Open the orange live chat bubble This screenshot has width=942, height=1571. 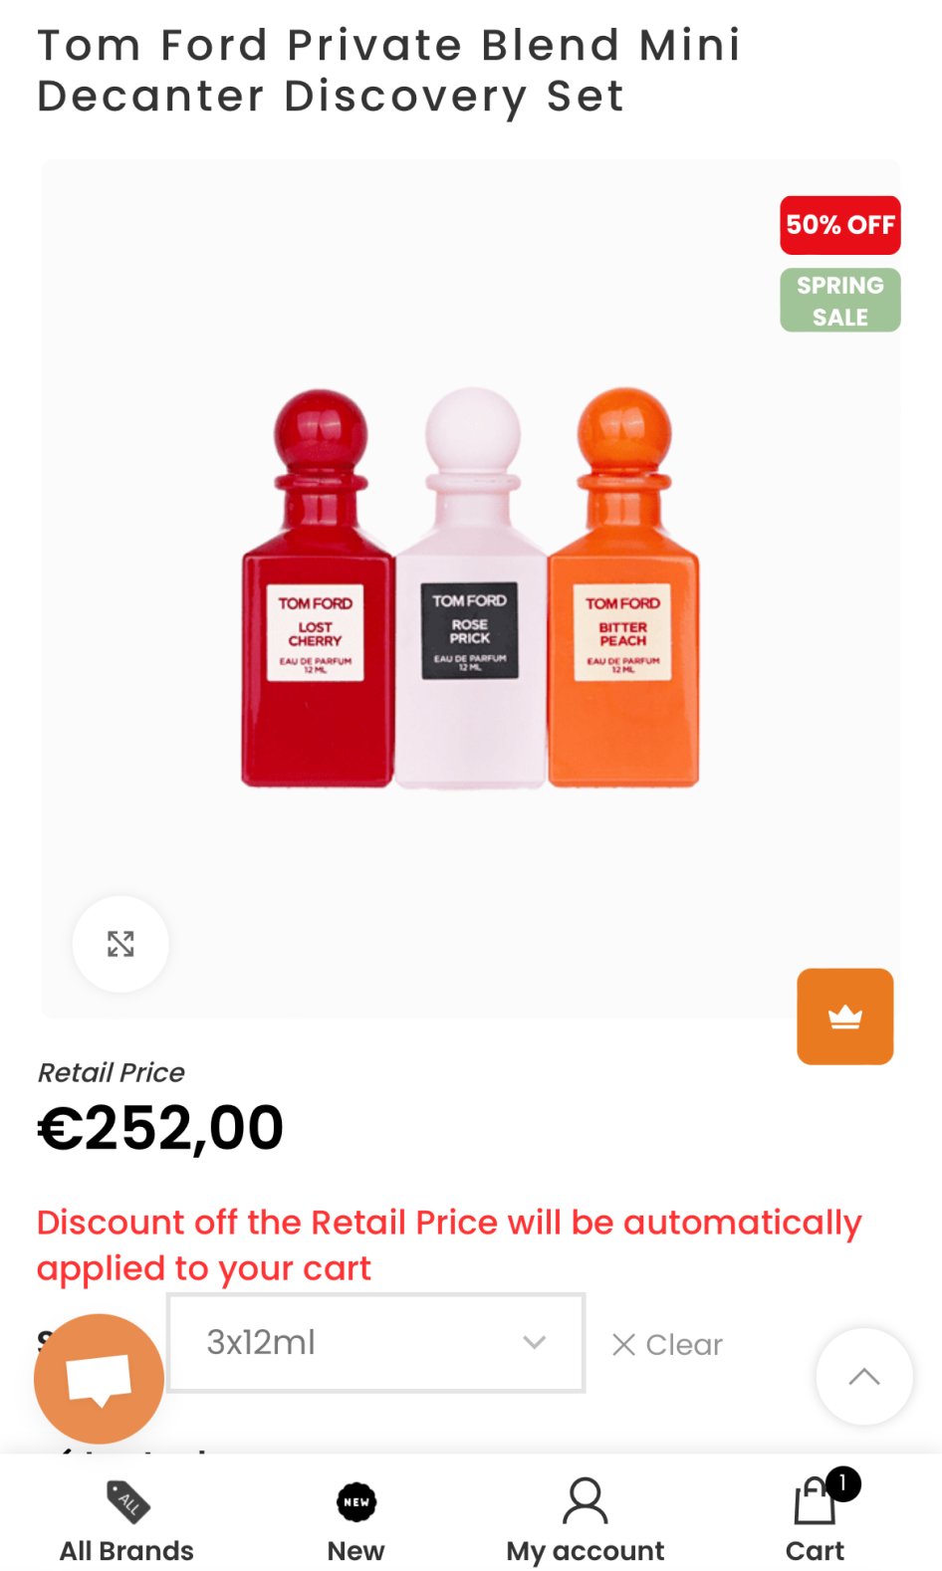99,1379
